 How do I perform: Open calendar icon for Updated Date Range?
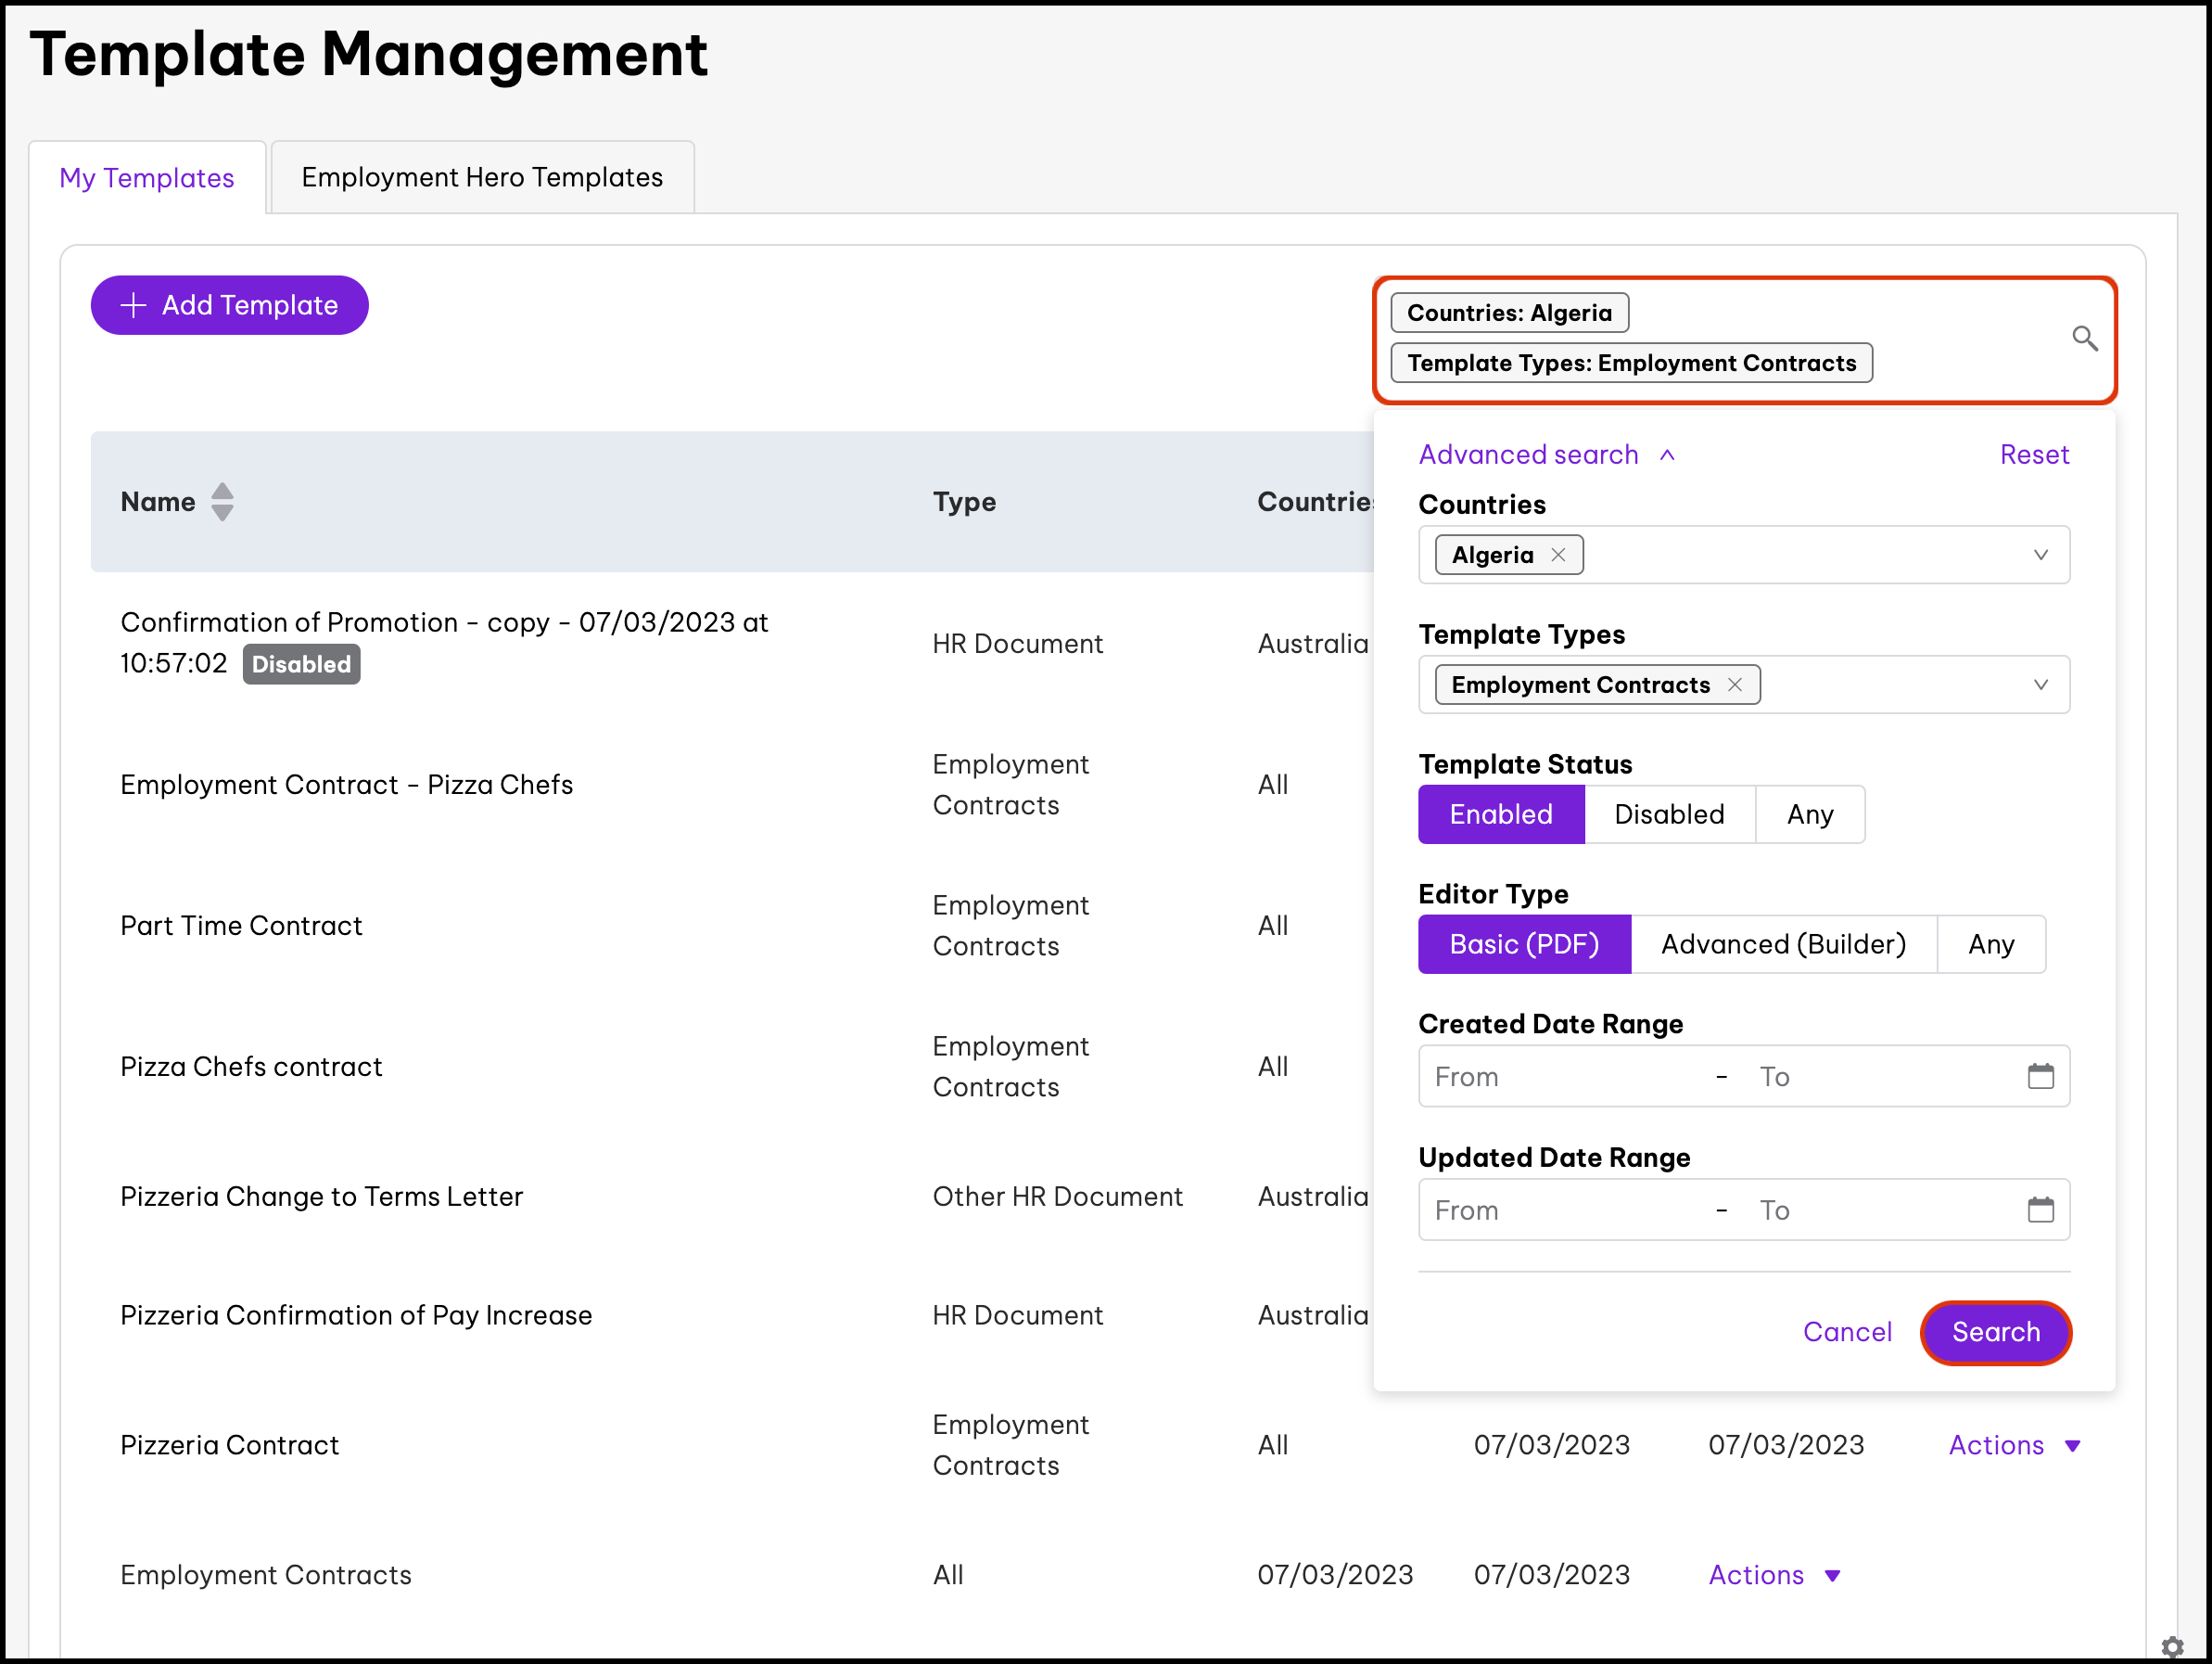[x=2040, y=1210]
